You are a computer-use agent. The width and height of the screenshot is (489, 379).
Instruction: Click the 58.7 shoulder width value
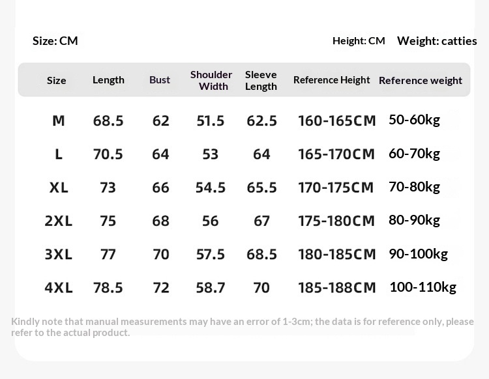[x=211, y=287]
